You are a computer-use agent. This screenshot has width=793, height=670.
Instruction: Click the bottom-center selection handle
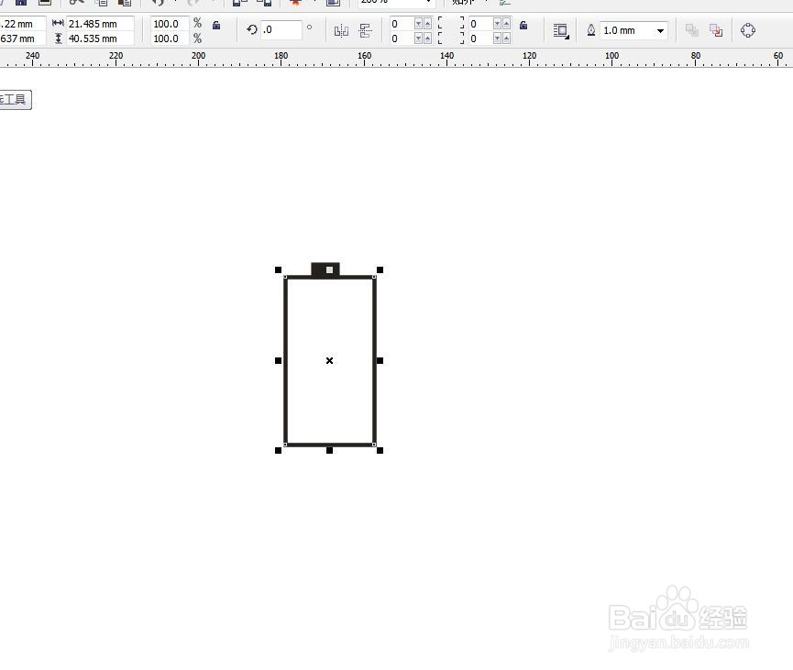[329, 451]
